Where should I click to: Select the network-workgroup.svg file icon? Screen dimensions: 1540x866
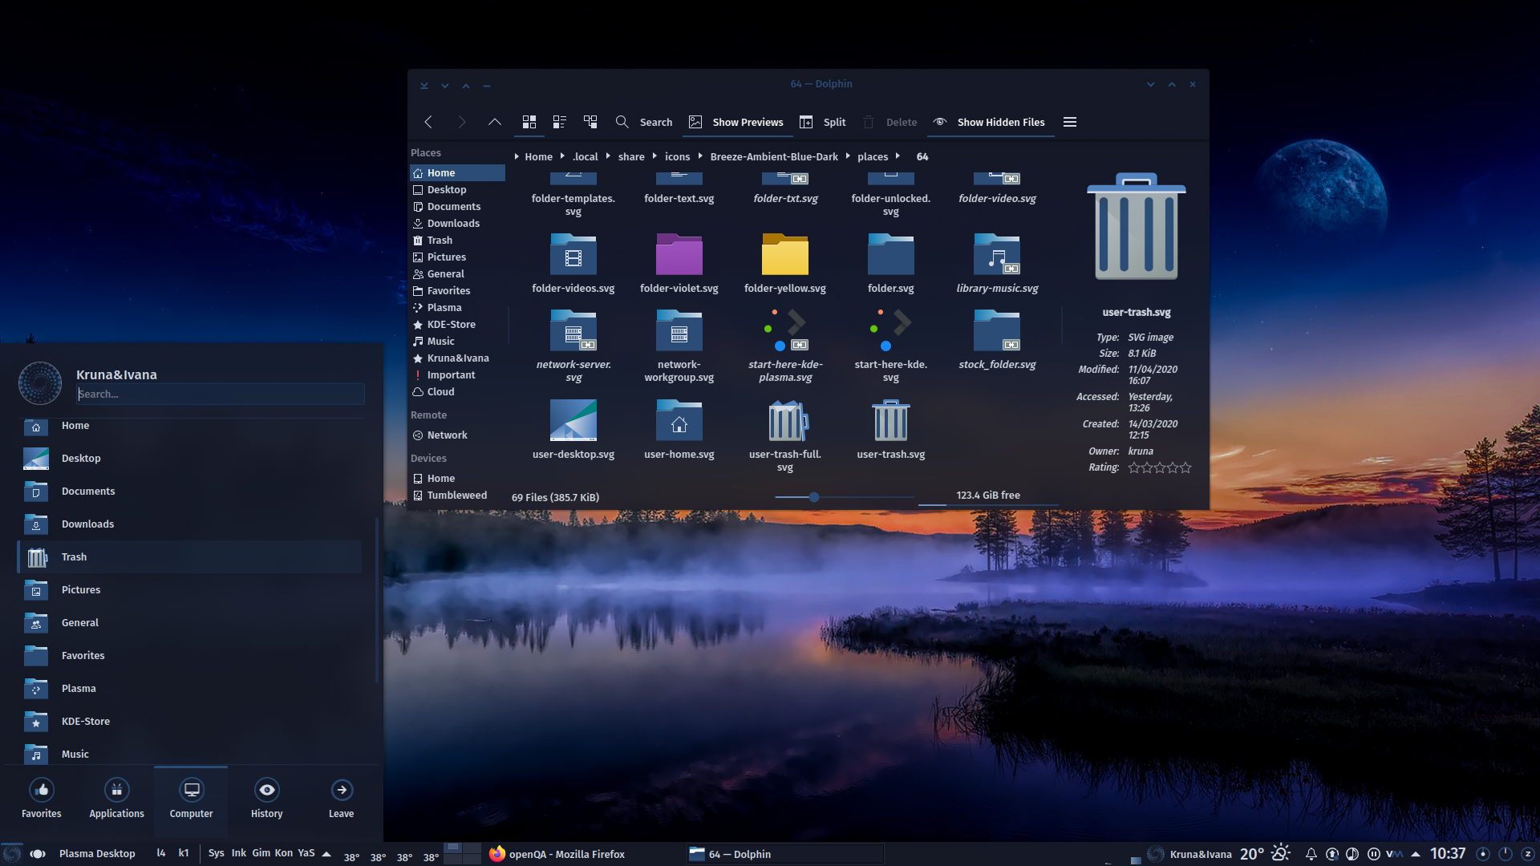coord(679,330)
